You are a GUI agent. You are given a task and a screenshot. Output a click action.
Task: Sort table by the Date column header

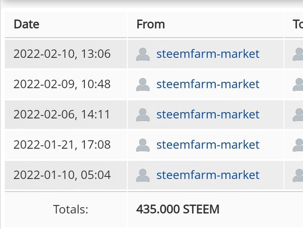(27, 24)
